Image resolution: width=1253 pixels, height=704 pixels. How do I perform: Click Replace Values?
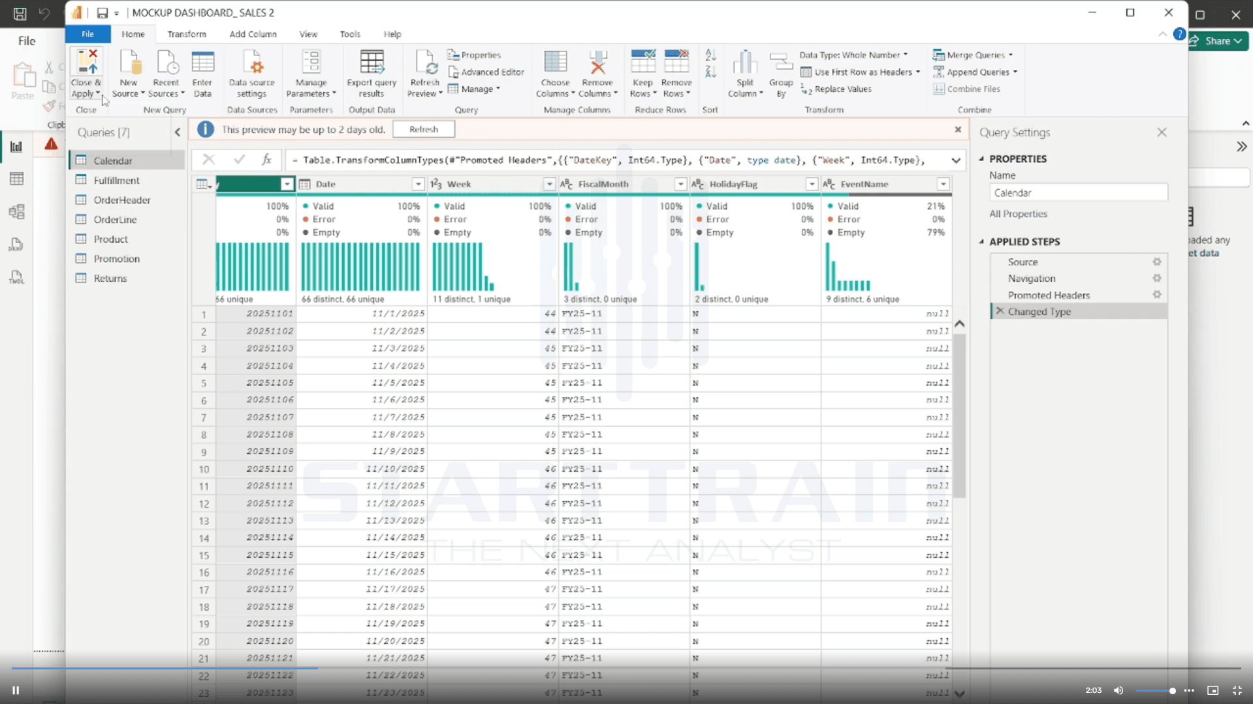coord(836,89)
